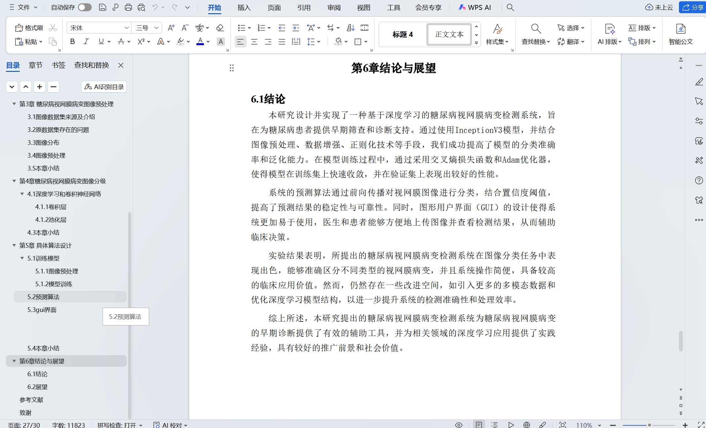Switch to outline view in status bar
This screenshot has height=428, width=706.
[x=494, y=425]
